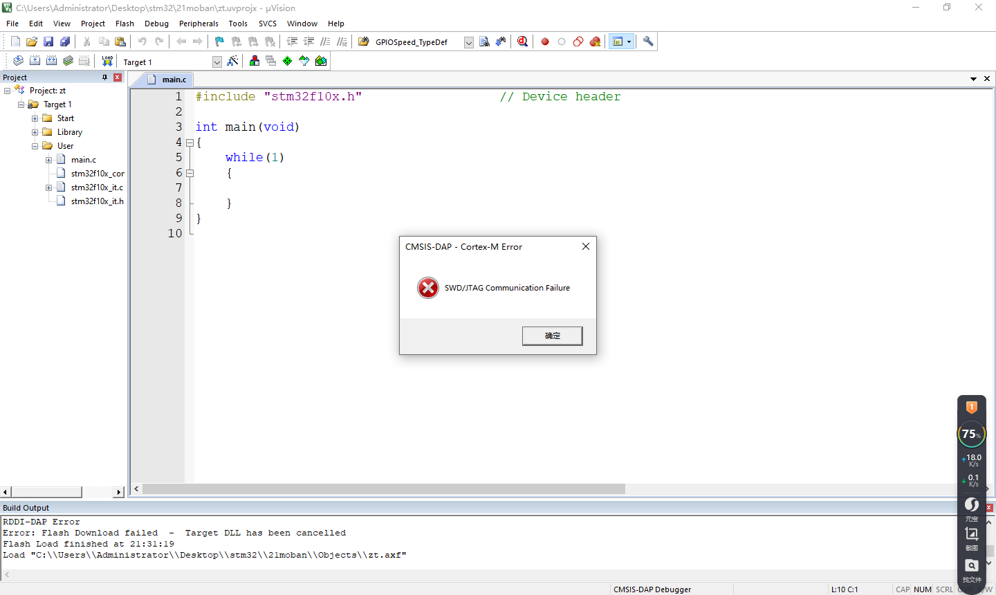996x595 pixels.
Task: Select stm32f10x_it.c in the Project tree
Action: click(x=98, y=187)
